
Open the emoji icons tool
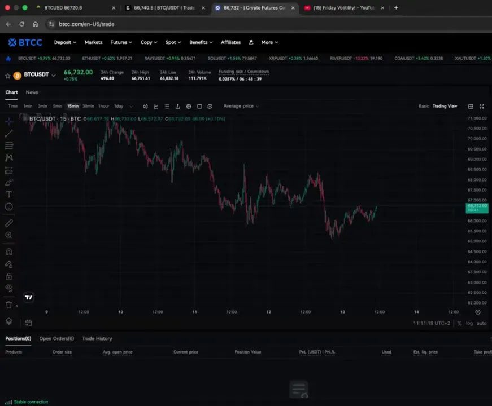(9, 206)
